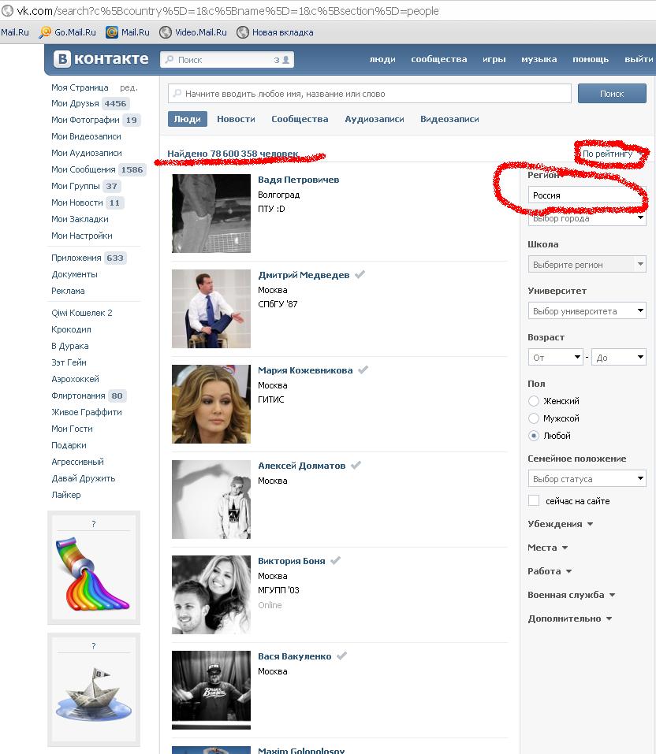The width and height of the screenshot is (656, 754).
Task: Click paper boat gift image
Action: pos(93,694)
